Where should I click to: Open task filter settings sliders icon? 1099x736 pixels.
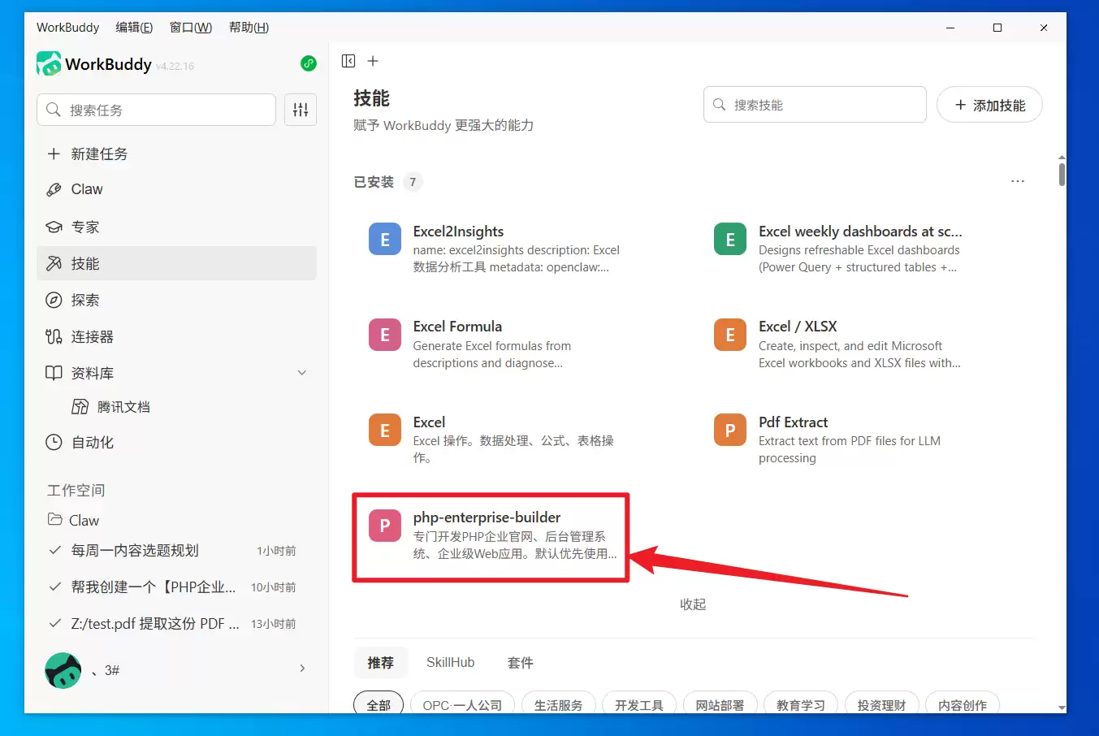pos(301,110)
